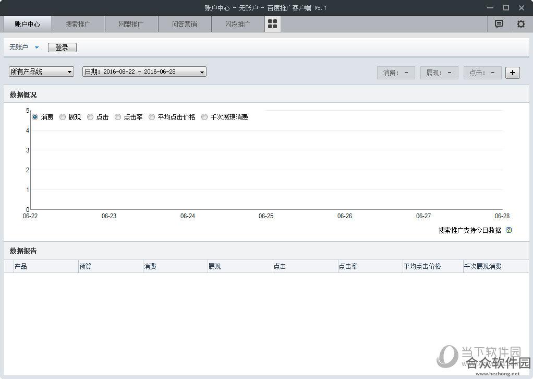Minimize the 百度推广客户端 window
This screenshot has height=379, width=533.
(x=490, y=8)
